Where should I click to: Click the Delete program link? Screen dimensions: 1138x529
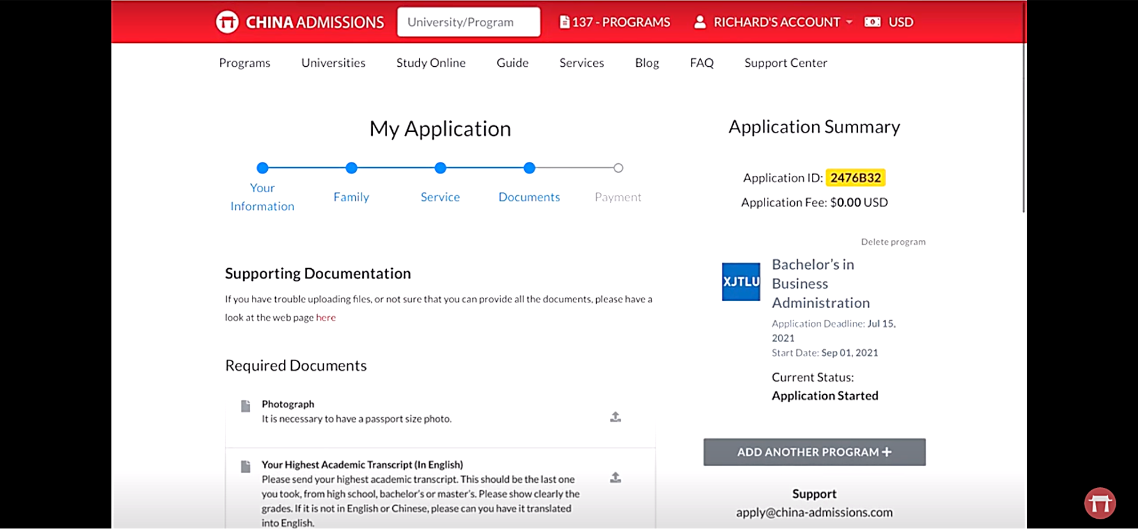coord(893,242)
